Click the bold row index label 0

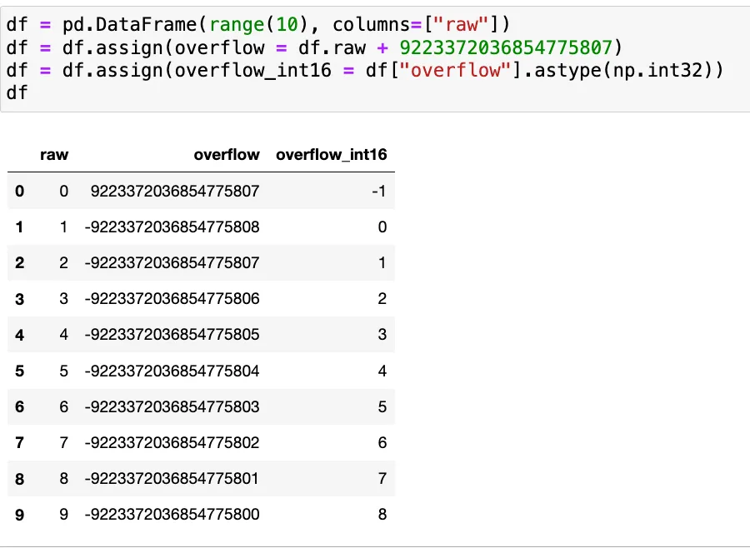point(20,192)
